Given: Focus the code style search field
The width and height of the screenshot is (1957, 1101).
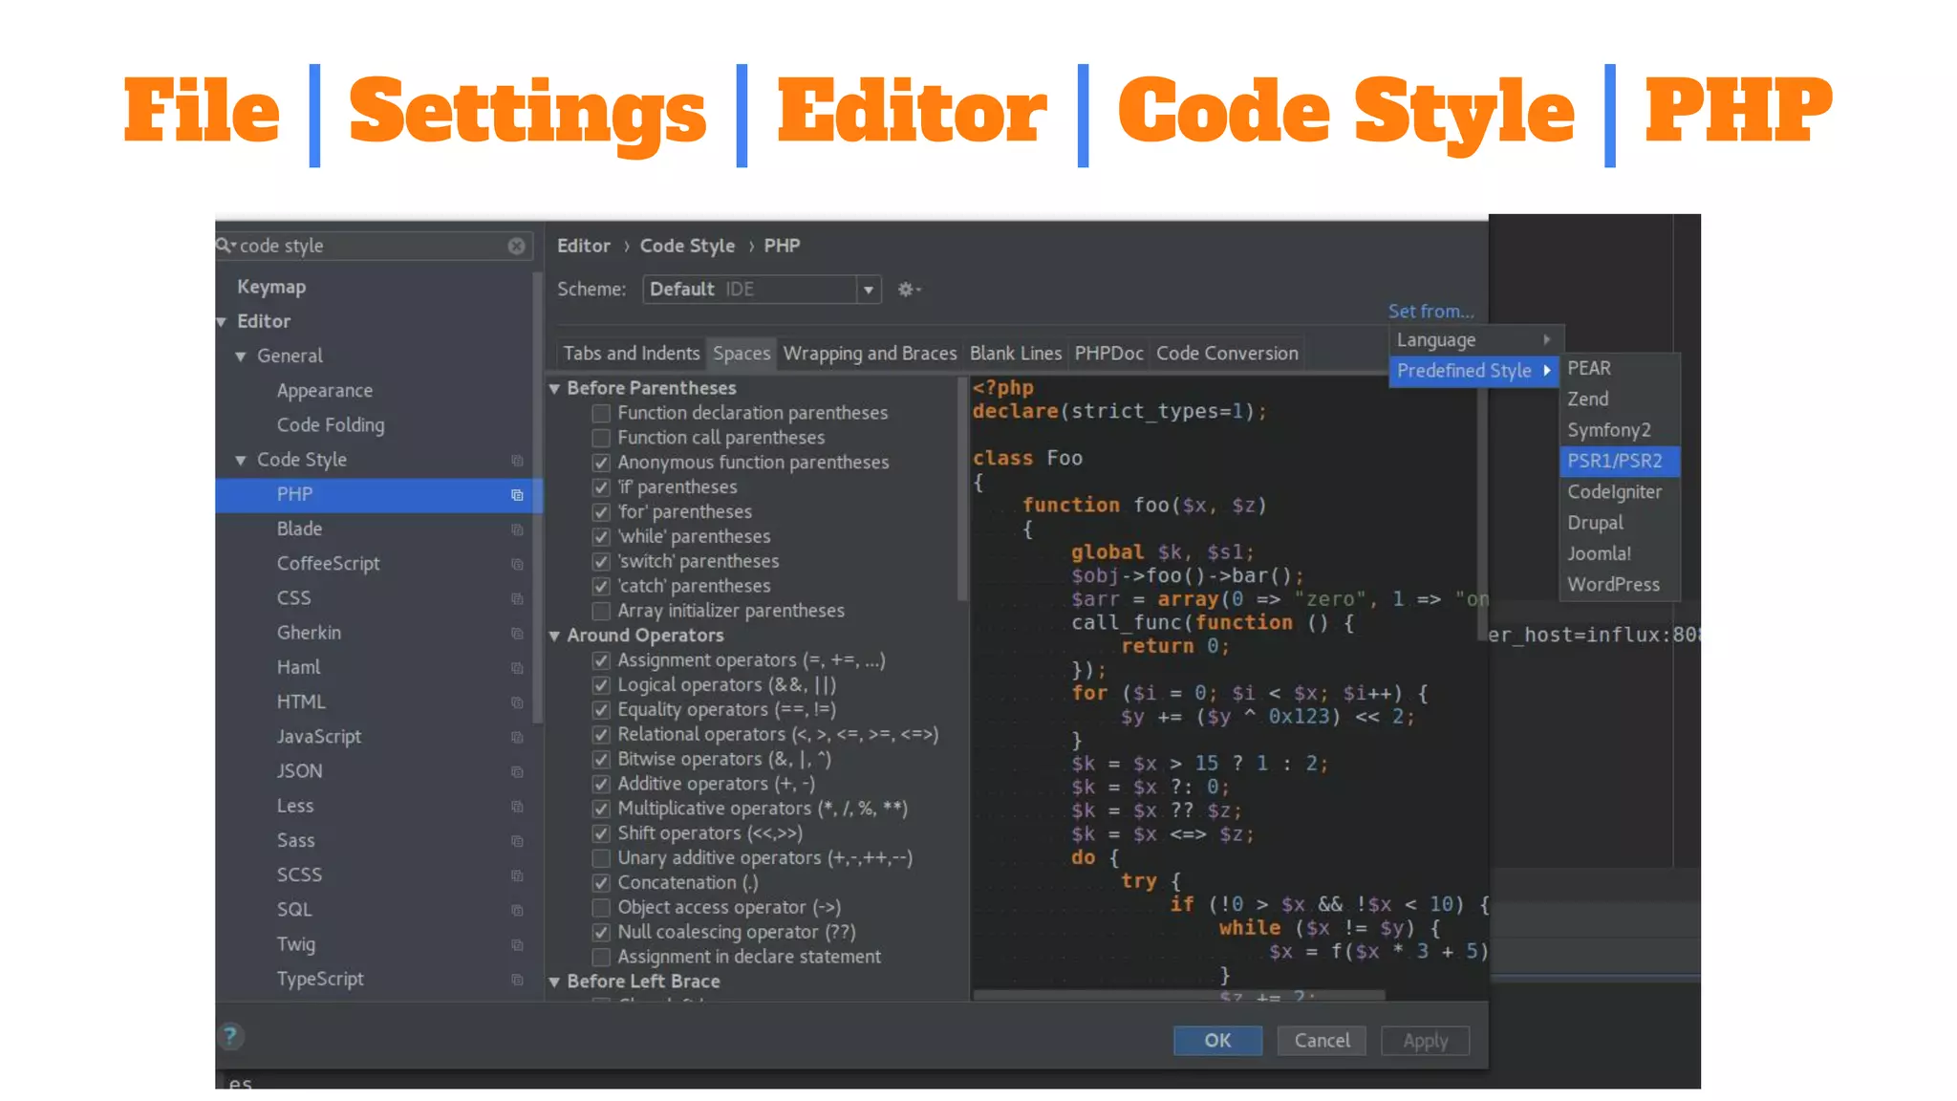Looking at the screenshot, I should click(372, 246).
